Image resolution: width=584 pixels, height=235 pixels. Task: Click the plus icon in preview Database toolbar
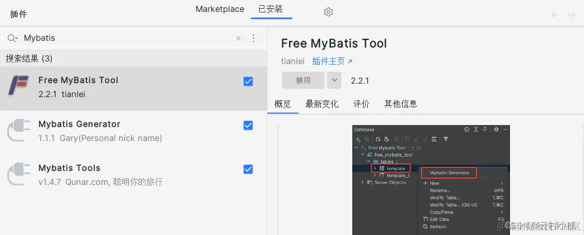point(358,139)
